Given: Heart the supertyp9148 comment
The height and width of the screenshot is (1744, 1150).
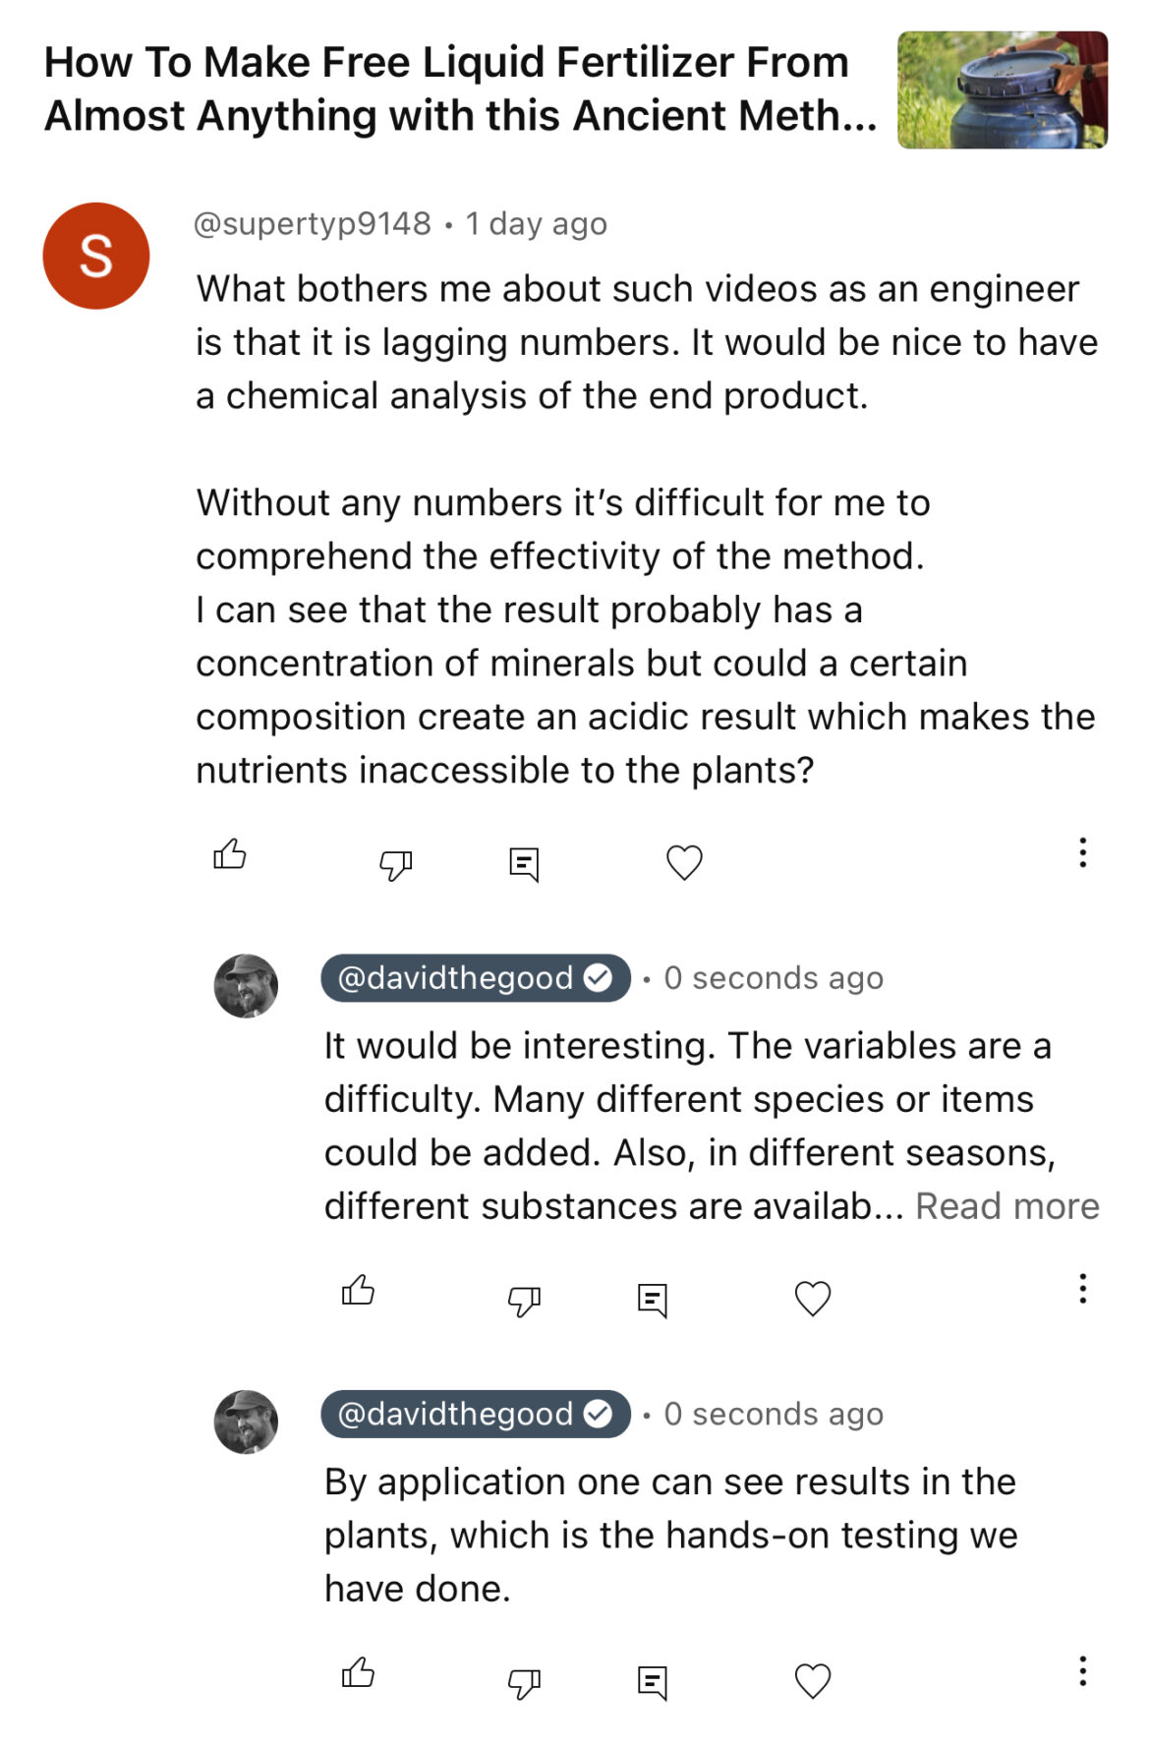Looking at the screenshot, I should [x=684, y=862].
